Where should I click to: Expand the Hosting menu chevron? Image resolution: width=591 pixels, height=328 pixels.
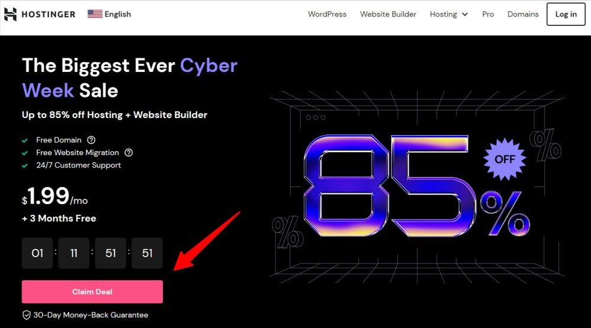coord(465,14)
